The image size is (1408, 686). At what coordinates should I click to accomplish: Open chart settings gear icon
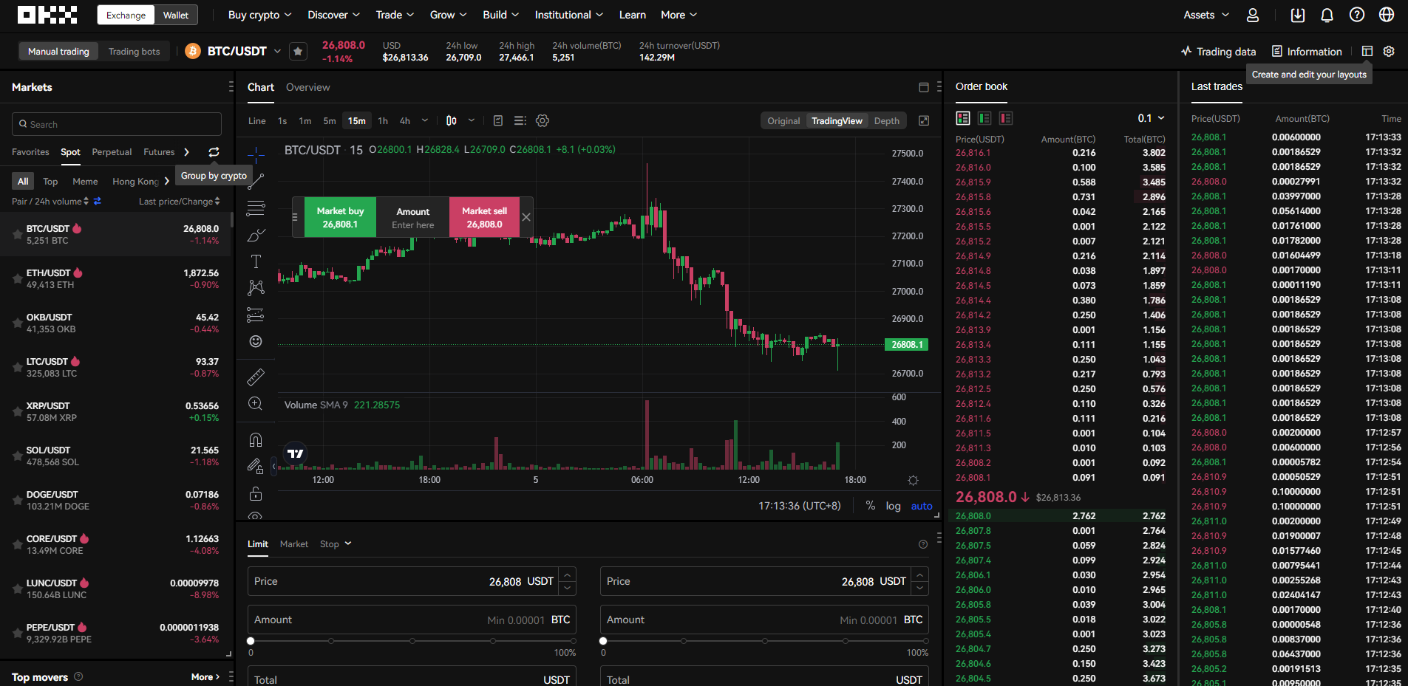click(x=543, y=120)
